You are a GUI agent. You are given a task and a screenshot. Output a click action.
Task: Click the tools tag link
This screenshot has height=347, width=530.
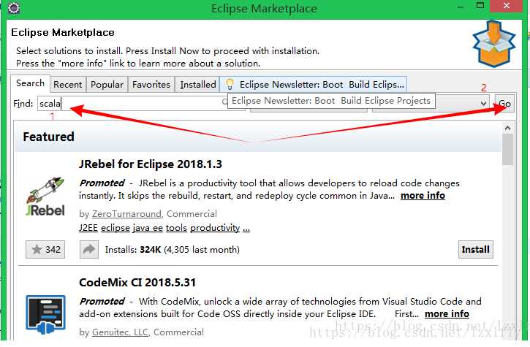176,228
